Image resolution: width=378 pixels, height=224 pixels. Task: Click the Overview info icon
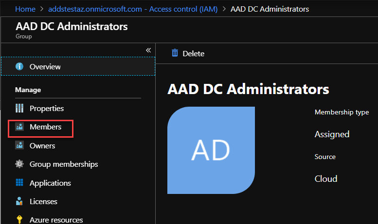19,66
